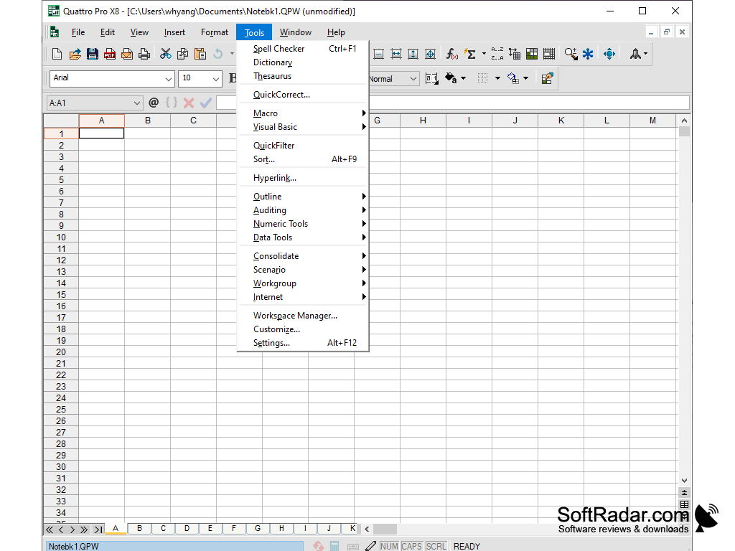Select Spell Checker from the Tools menu
Screen dimensions: 735x551
click(279, 48)
